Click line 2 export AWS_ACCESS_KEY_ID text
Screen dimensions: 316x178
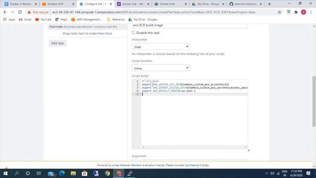coord(186,85)
